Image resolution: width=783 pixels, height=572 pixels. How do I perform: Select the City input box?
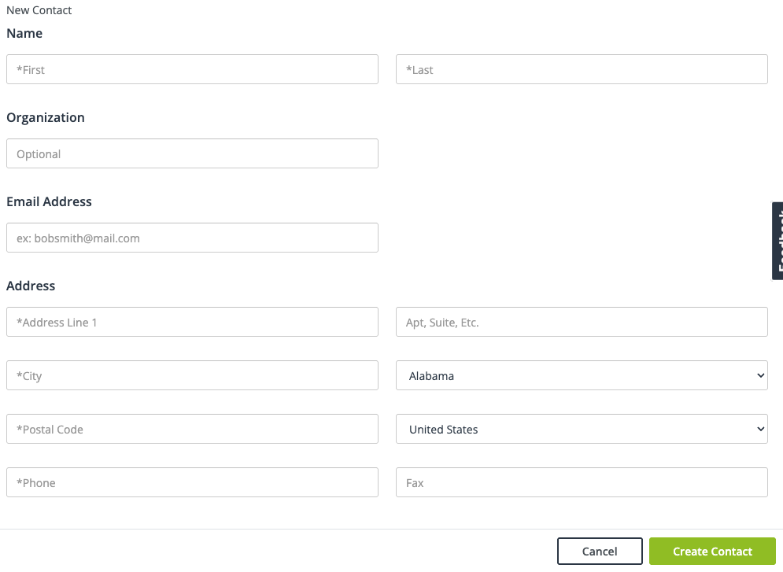click(x=192, y=375)
